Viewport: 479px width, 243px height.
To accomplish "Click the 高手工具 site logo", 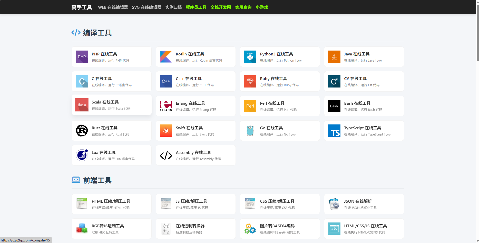I will click(82, 7).
